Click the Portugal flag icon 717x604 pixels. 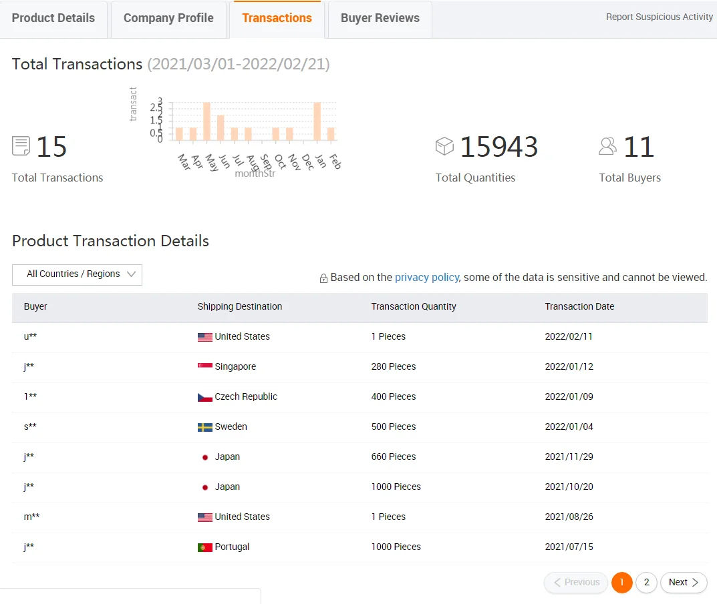coord(205,547)
